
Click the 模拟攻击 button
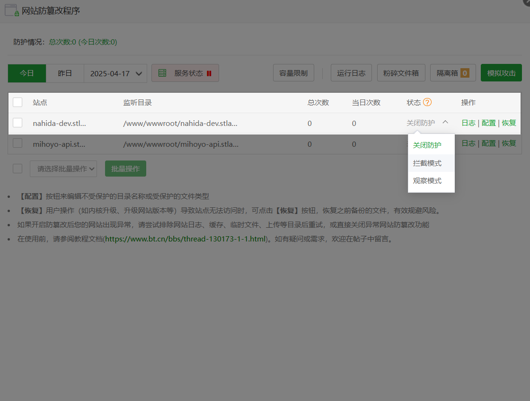coord(501,72)
